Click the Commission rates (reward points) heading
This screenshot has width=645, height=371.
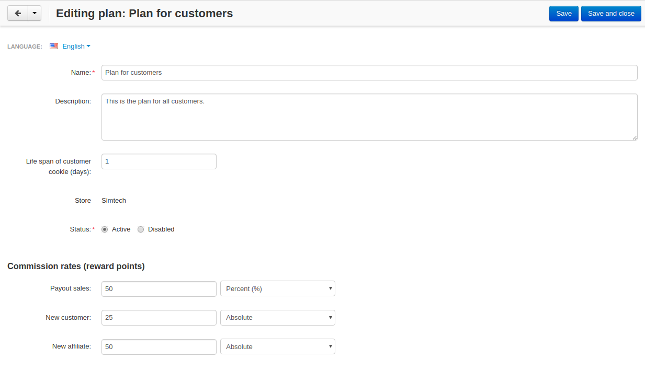pos(76,266)
